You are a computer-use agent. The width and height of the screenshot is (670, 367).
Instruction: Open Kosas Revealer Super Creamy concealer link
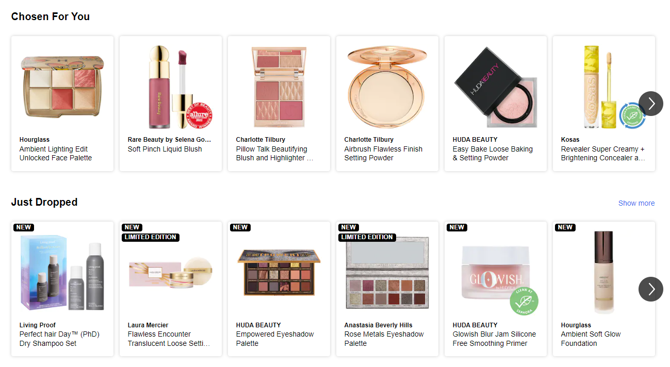(x=603, y=154)
